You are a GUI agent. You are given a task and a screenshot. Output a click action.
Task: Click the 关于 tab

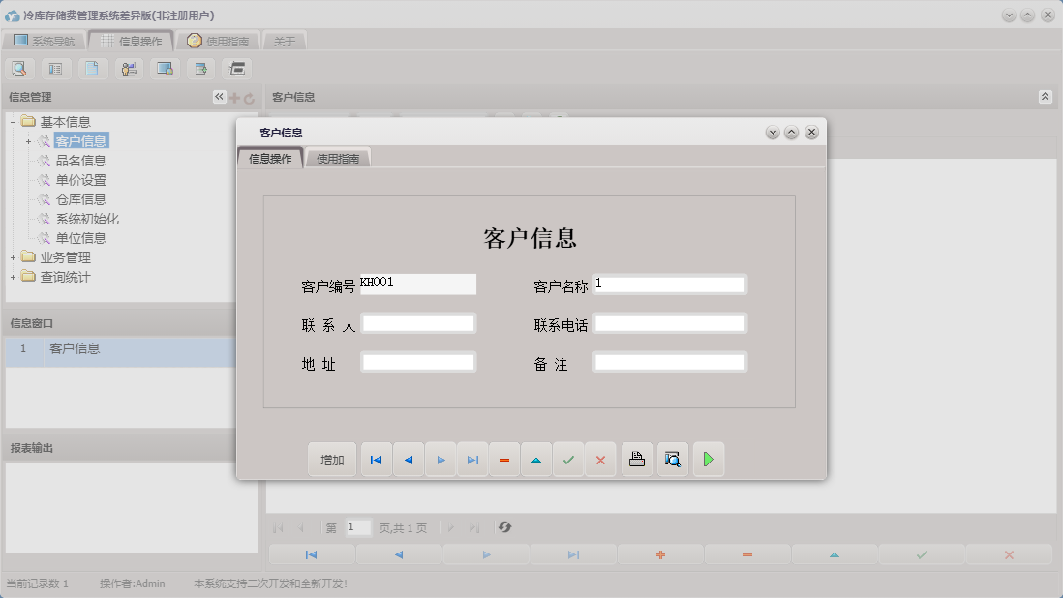tap(286, 40)
